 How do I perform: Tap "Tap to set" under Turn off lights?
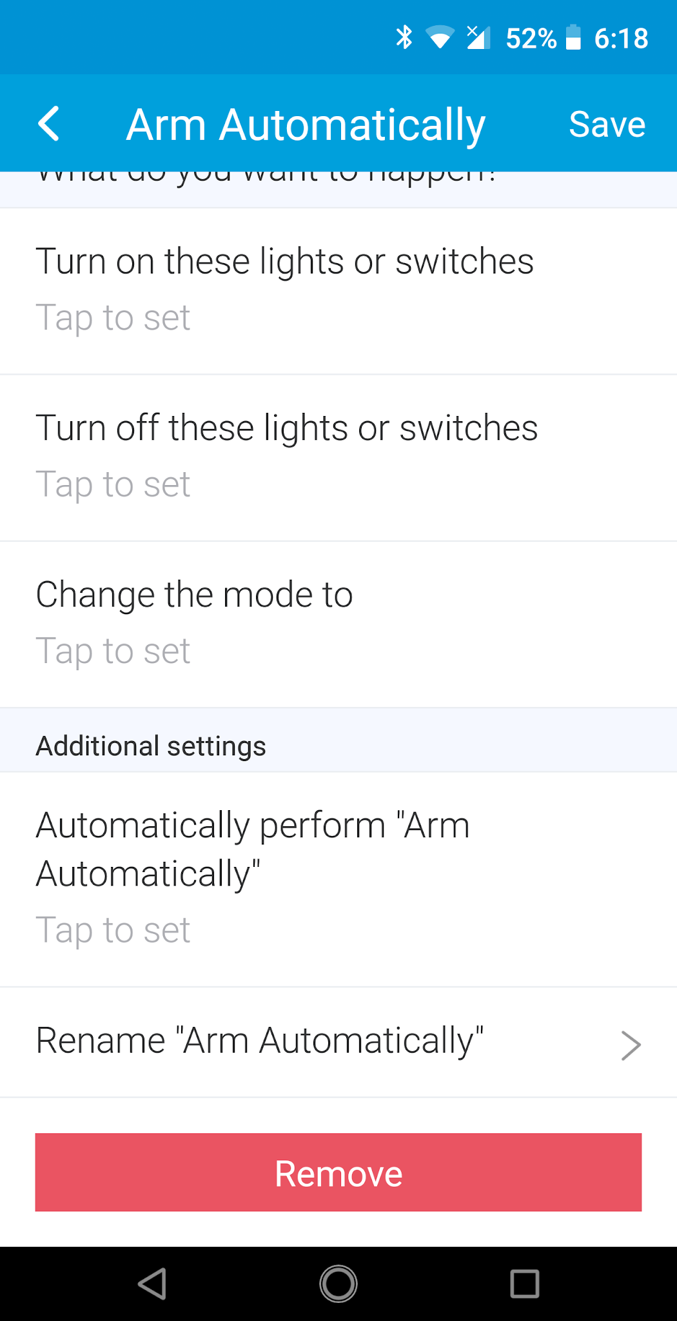pyautogui.click(x=113, y=484)
